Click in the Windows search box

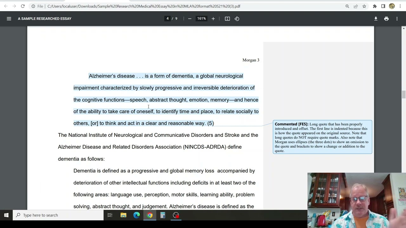pyautogui.click(x=58, y=215)
